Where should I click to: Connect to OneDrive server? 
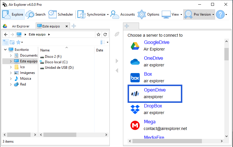pyautogui.click(x=153, y=58)
